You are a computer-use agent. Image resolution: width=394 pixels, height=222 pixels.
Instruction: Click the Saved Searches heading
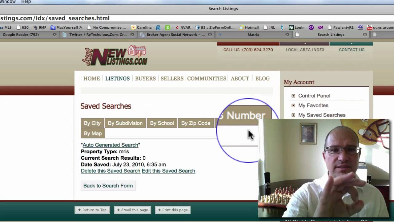(106, 106)
